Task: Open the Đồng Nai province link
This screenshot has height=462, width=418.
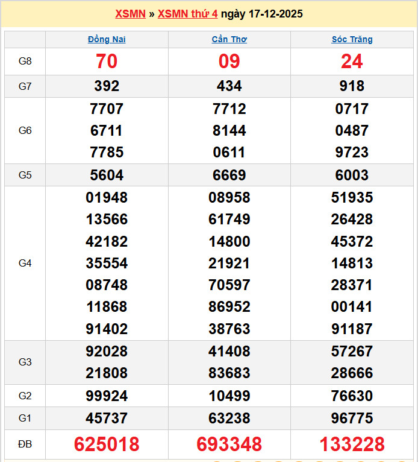Action: pyautogui.click(x=107, y=39)
